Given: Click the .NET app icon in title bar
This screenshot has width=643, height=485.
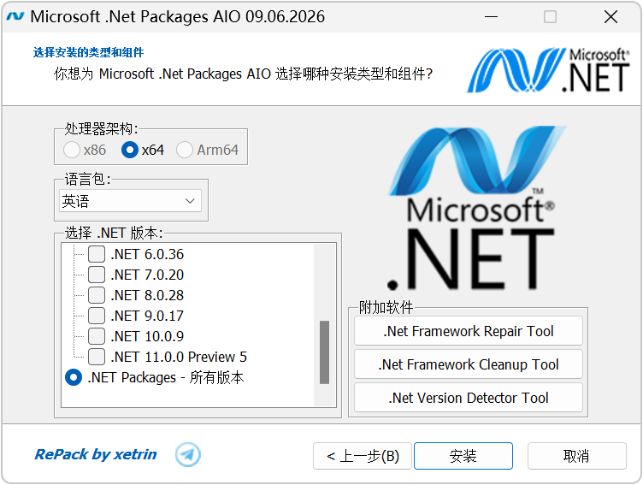Looking at the screenshot, I should 15,17.
